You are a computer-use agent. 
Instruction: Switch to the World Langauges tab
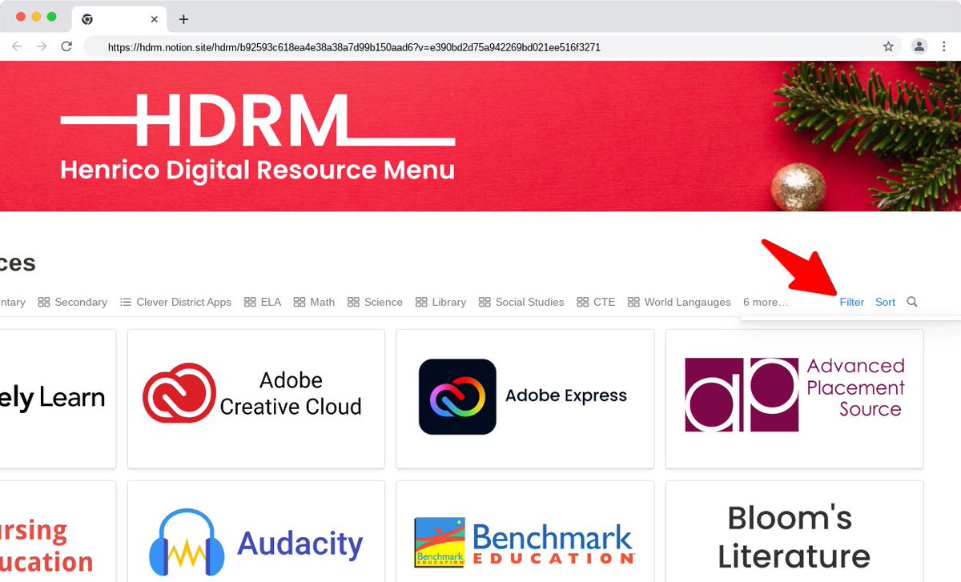click(679, 302)
